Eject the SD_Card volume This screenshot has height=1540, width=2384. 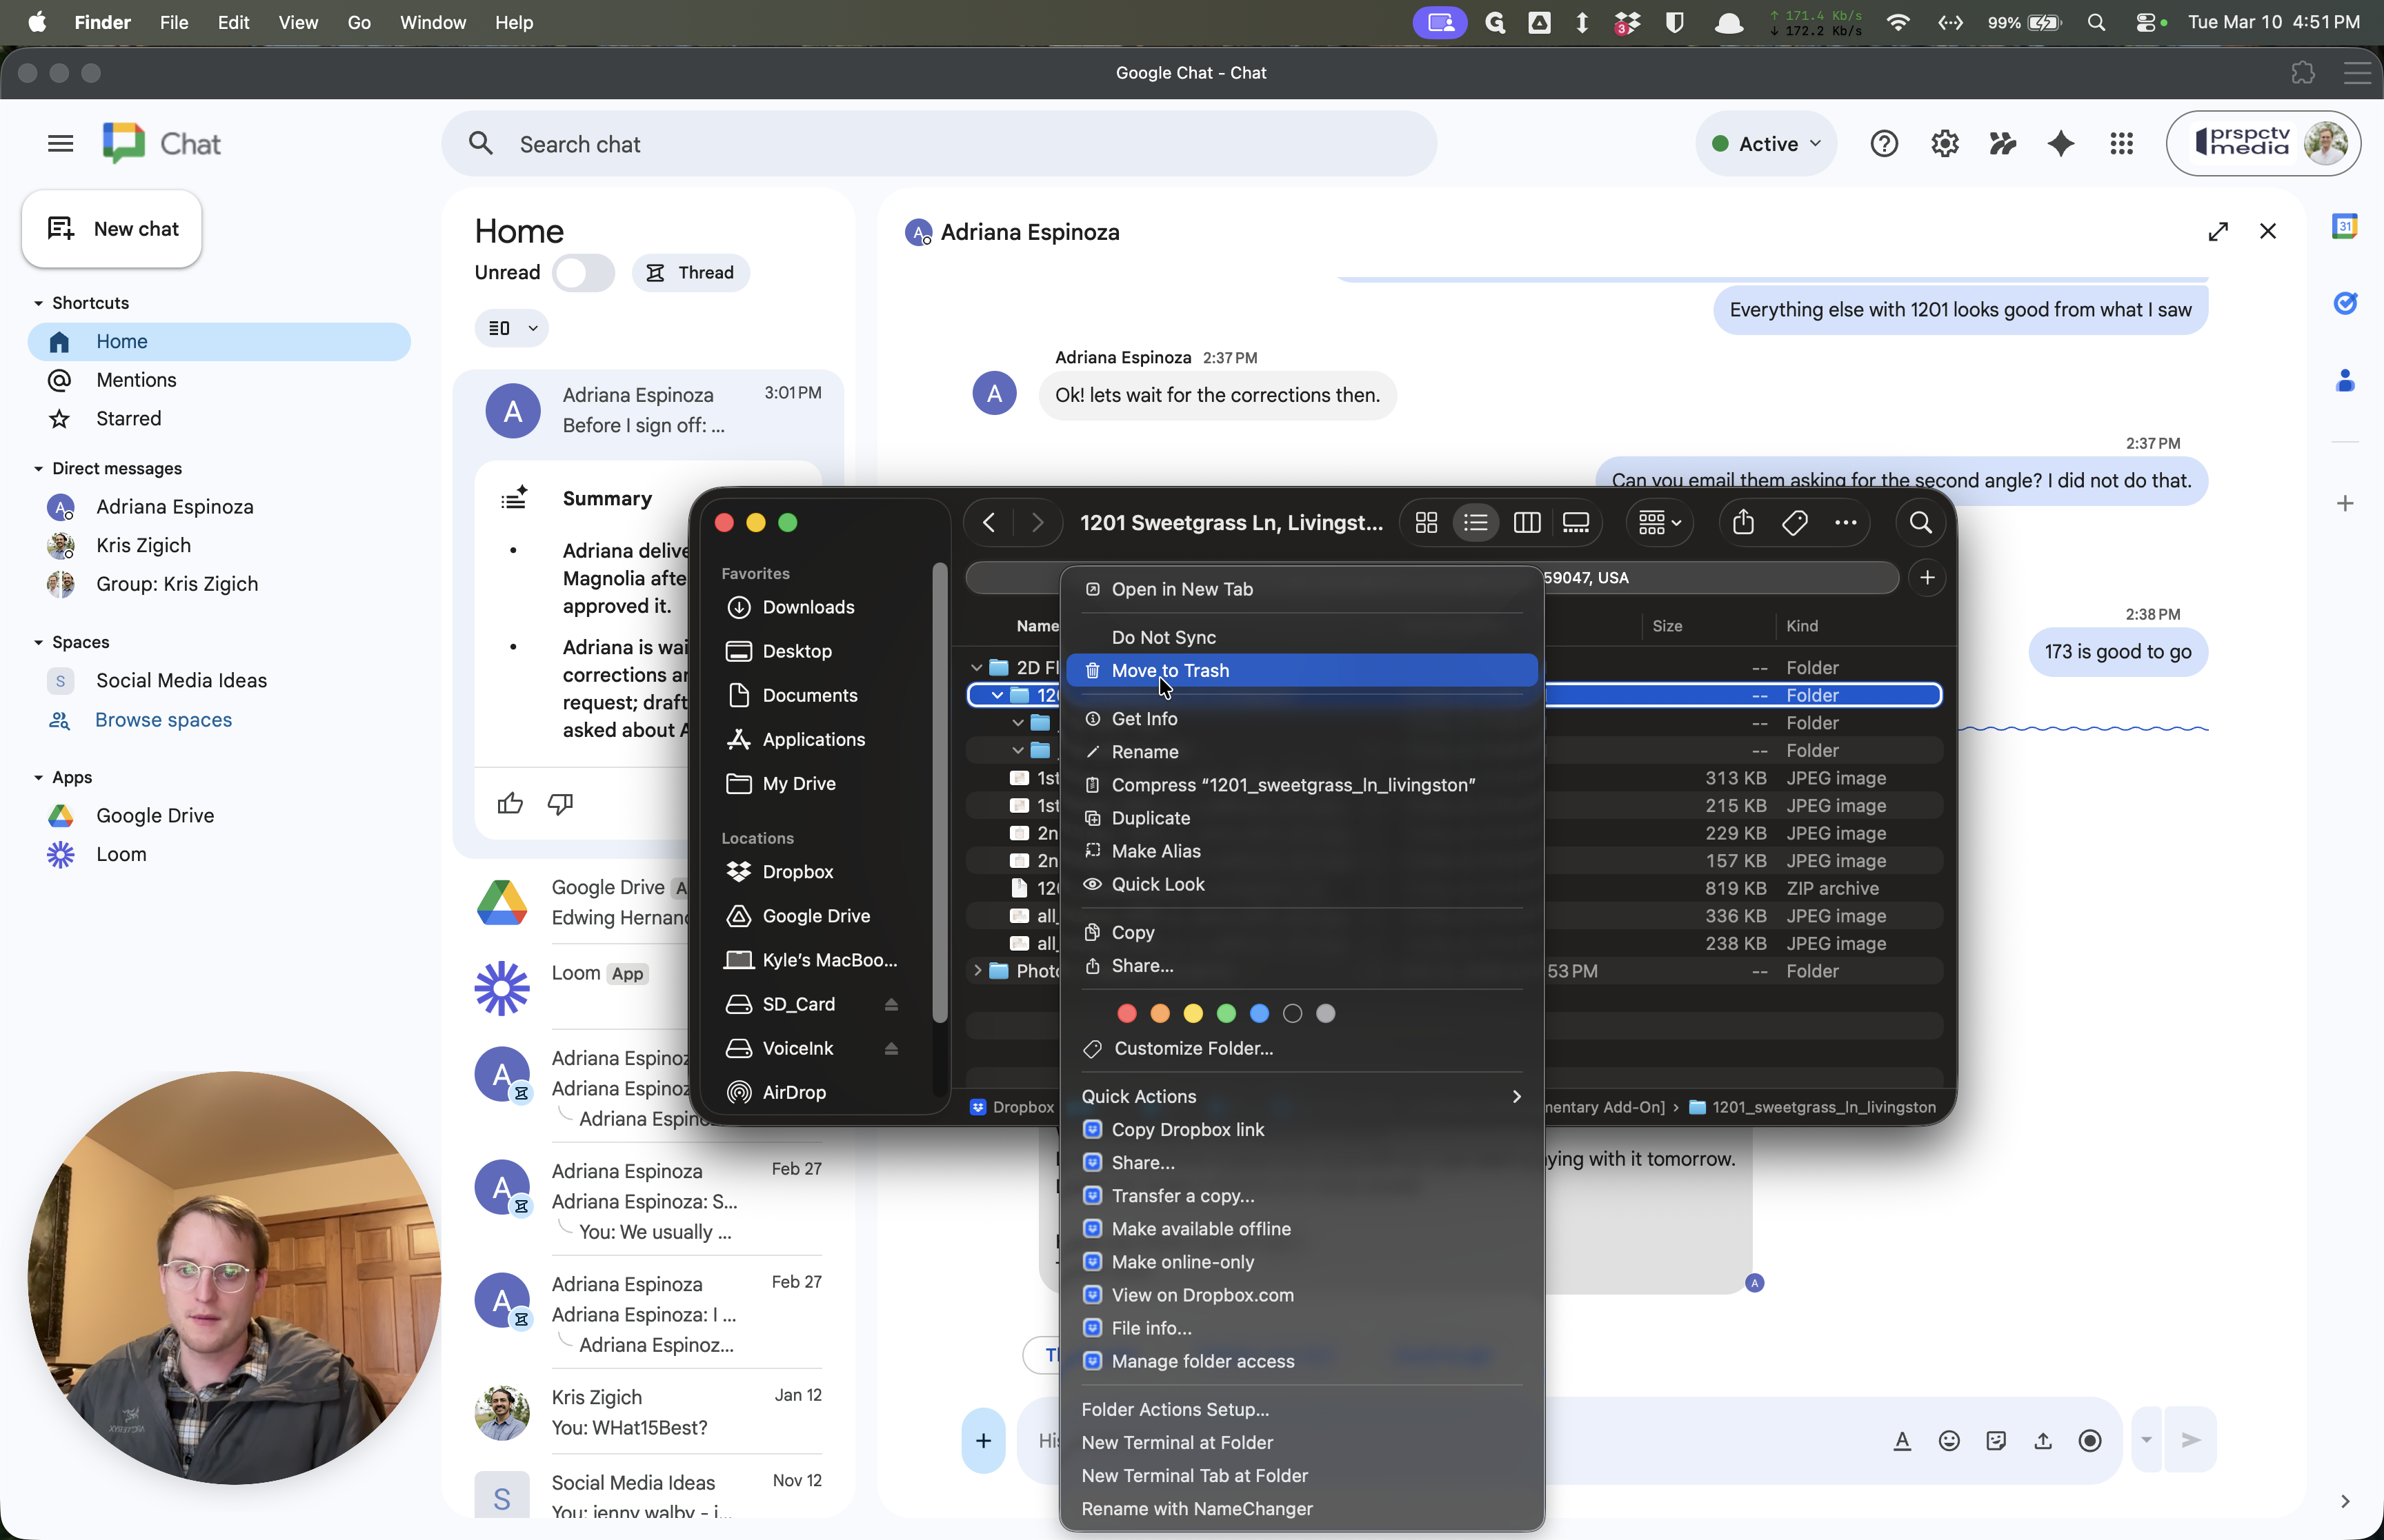click(891, 1004)
